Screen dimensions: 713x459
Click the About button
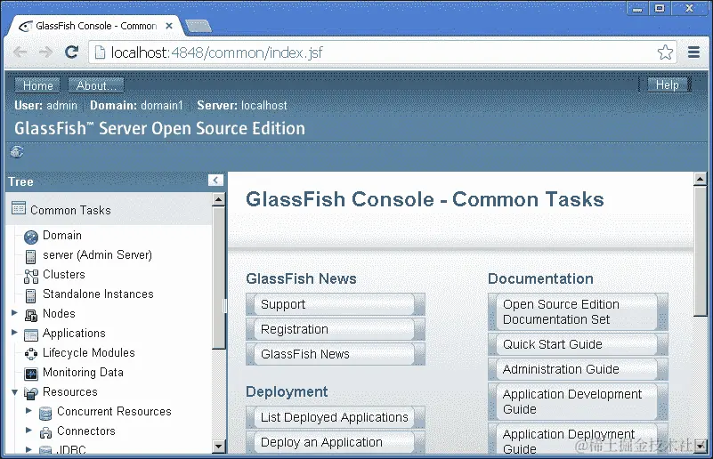click(96, 85)
